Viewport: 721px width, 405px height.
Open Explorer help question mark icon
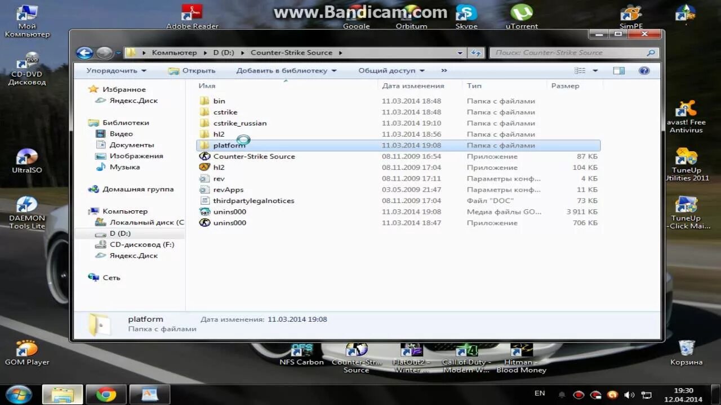click(644, 70)
